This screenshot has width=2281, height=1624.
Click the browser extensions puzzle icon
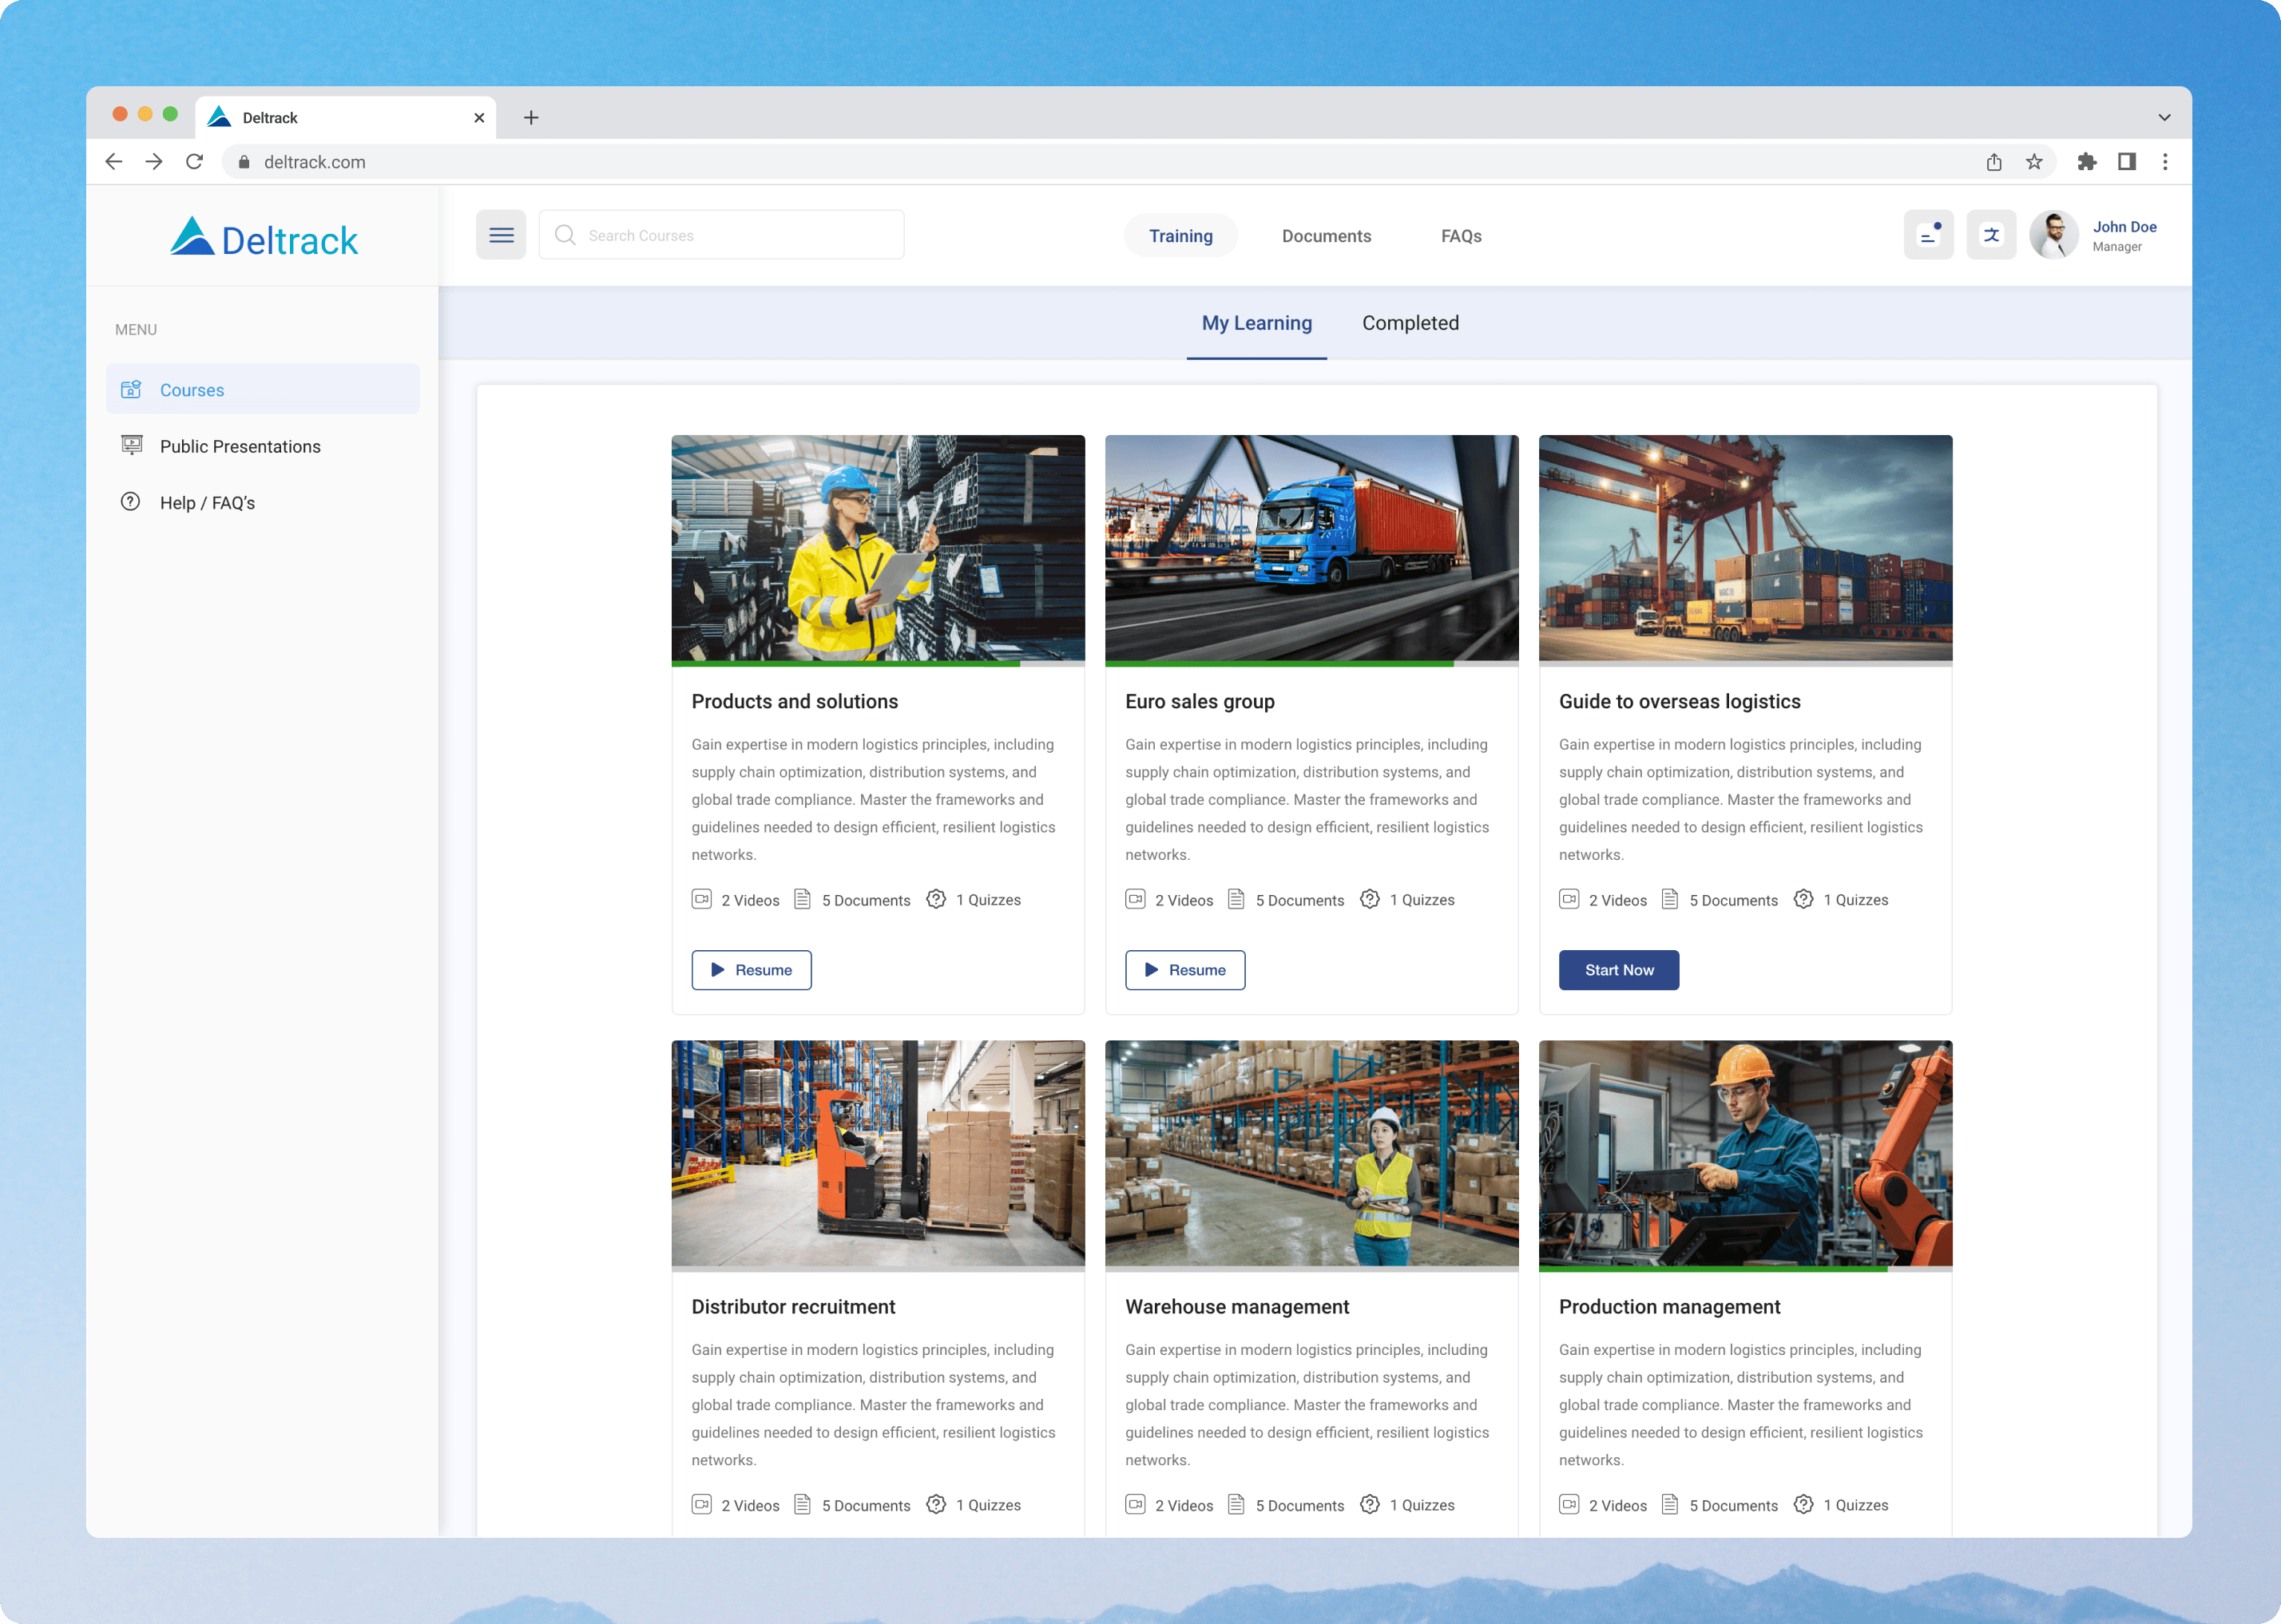click(x=2086, y=162)
